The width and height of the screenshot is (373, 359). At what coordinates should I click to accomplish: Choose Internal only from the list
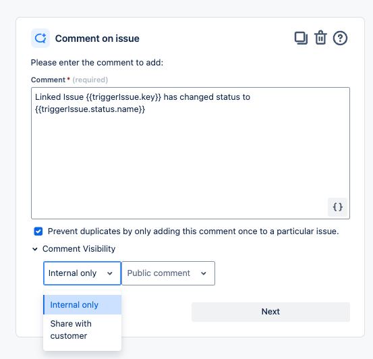point(82,305)
